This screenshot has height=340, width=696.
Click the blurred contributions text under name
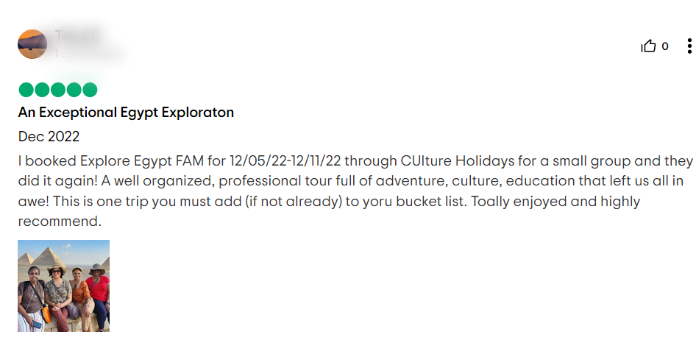pyautogui.click(x=88, y=54)
